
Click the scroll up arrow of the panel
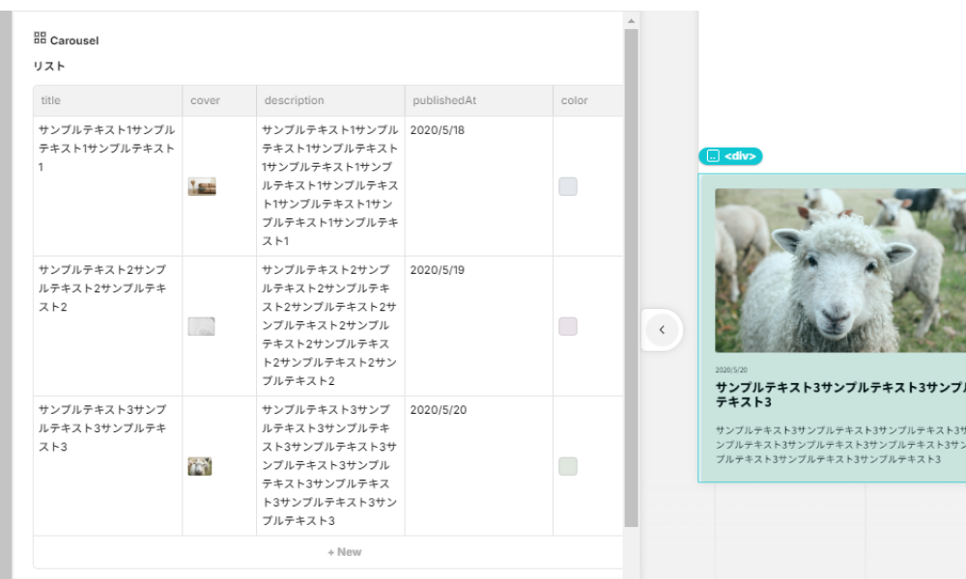pyautogui.click(x=631, y=20)
